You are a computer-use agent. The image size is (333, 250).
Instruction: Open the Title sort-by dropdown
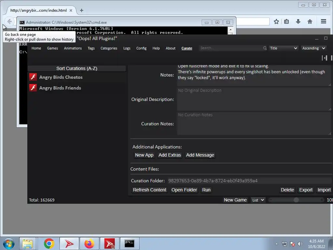click(x=284, y=48)
